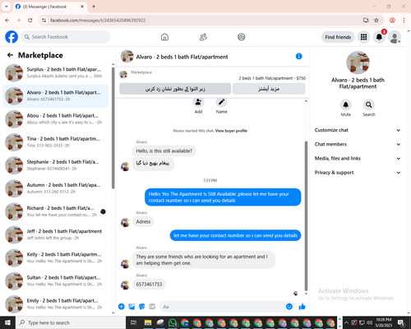Select the Messenger | Facebook tab
The width and height of the screenshot is (411, 329).
(x=49, y=7)
